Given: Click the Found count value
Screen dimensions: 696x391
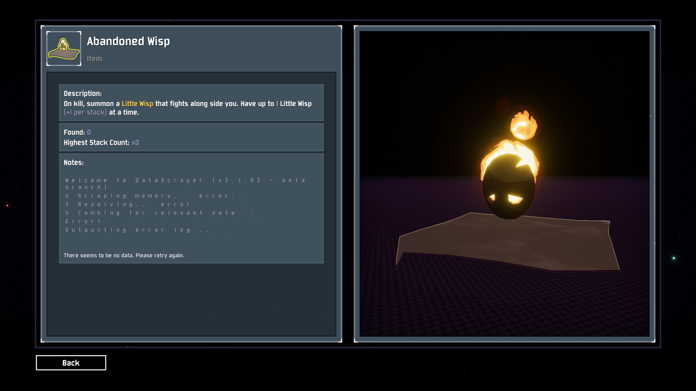Looking at the screenshot, I should point(89,133).
